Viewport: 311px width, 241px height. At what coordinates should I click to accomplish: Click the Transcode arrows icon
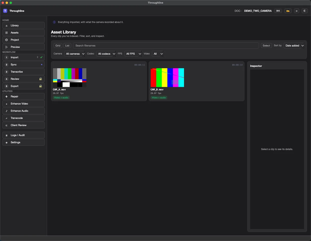pyautogui.click(x=6, y=118)
